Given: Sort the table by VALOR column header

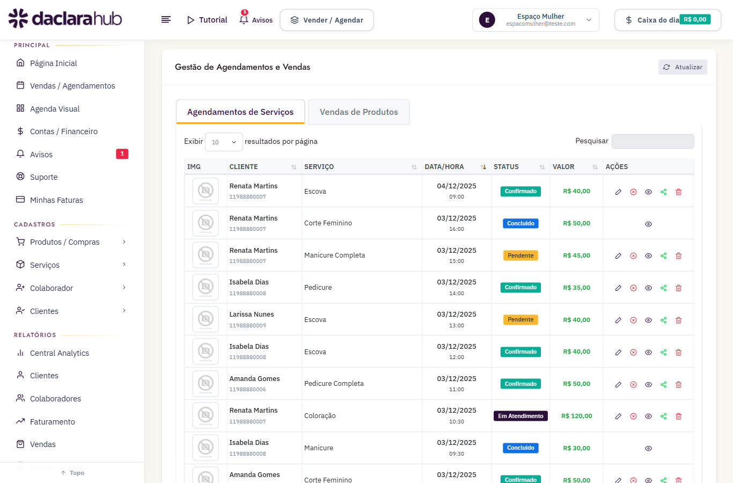Looking at the screenshot, I should pos(576,167).
